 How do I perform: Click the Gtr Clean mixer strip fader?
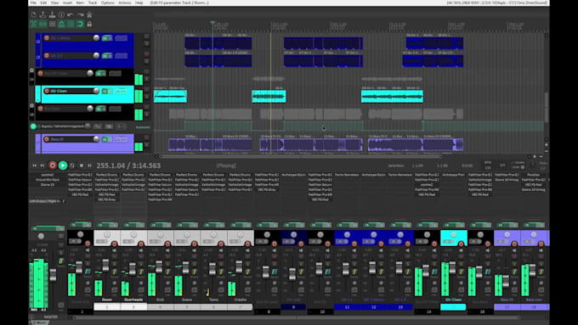[x=452, y=267]
